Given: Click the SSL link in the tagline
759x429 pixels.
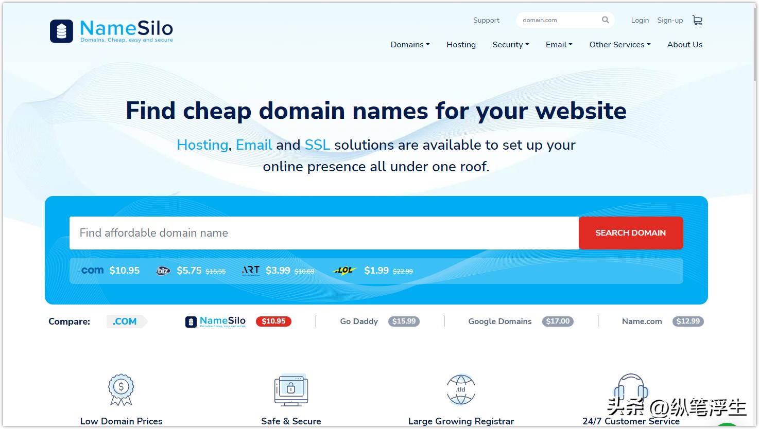Looking at the screenshot, I should point(317,145).
